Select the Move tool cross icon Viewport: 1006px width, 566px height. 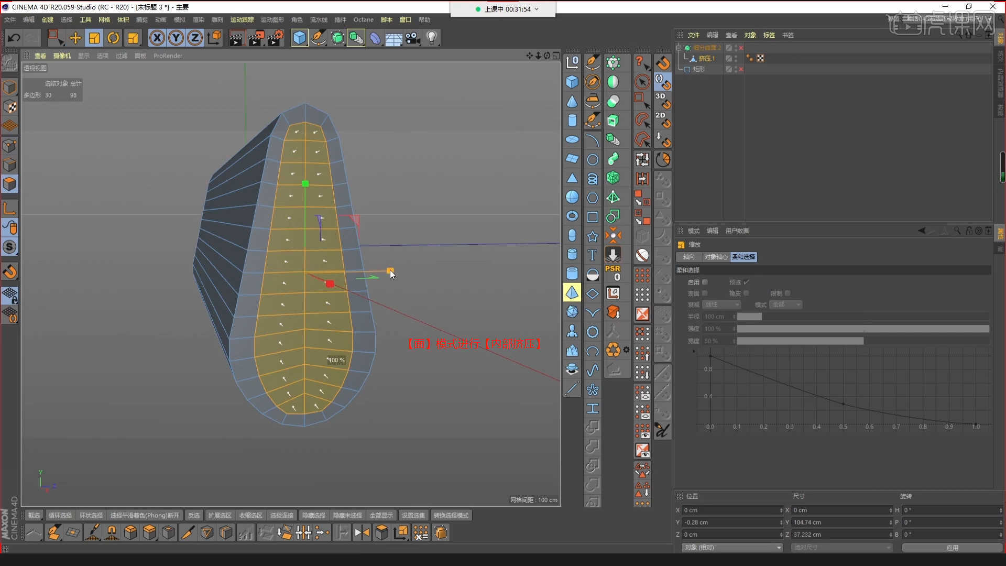click(x=75, y=38)
